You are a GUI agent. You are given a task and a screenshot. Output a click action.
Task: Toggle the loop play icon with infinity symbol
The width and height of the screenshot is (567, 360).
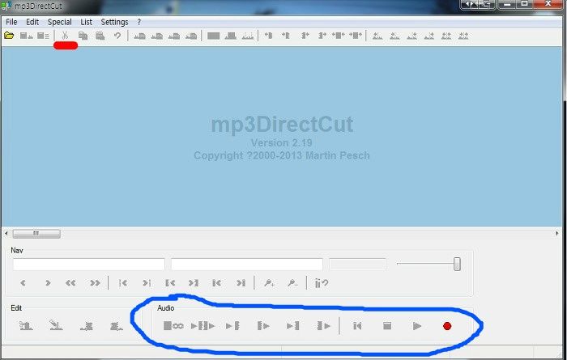tap(173, 326)
